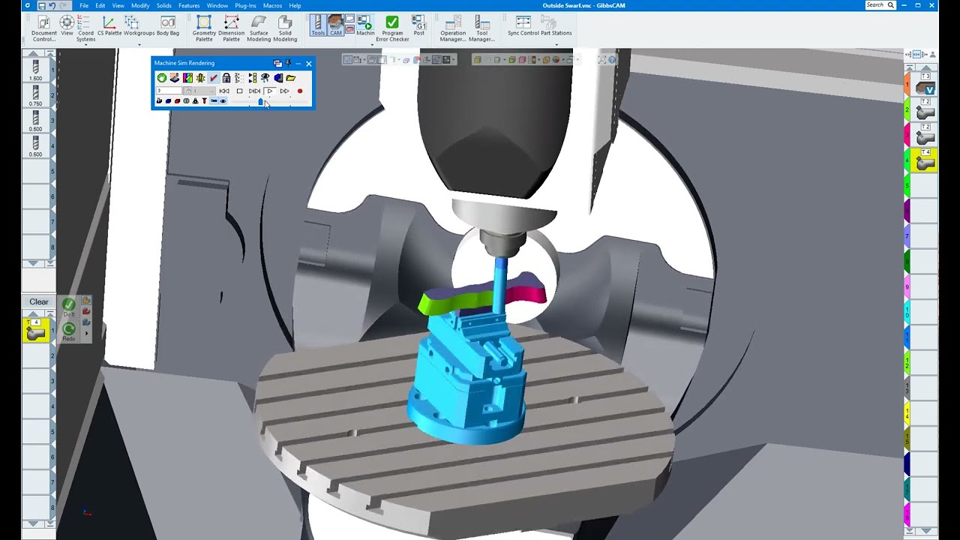The image size is (960, 540).
Task: Show the Dimension Palette
Action: [231, 28]
